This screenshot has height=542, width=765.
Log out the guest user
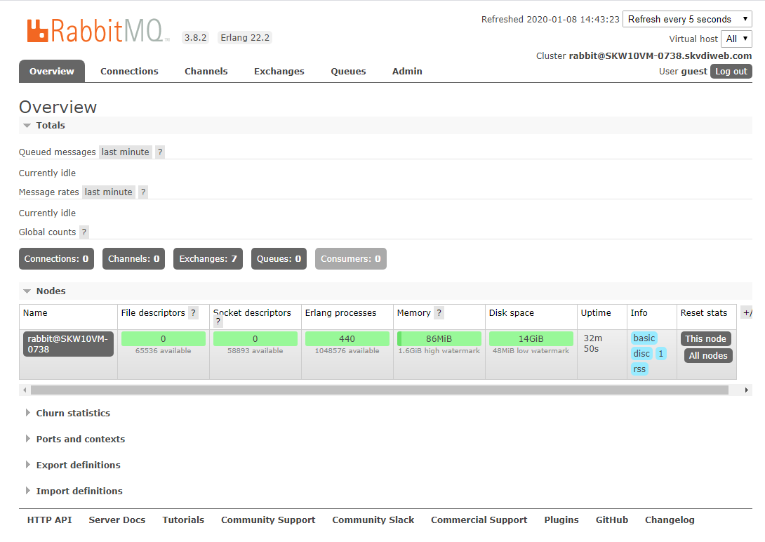(731, 71)
